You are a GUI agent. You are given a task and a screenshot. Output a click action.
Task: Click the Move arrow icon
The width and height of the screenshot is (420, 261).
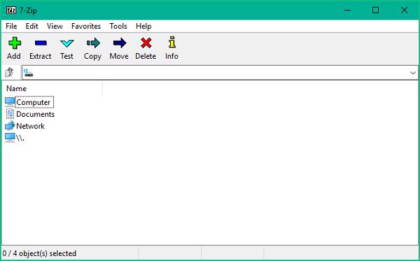(120, 43)
